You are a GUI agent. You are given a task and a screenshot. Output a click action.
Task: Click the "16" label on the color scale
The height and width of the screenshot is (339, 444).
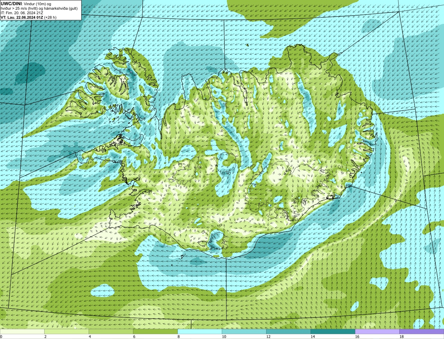click(357, 337)
